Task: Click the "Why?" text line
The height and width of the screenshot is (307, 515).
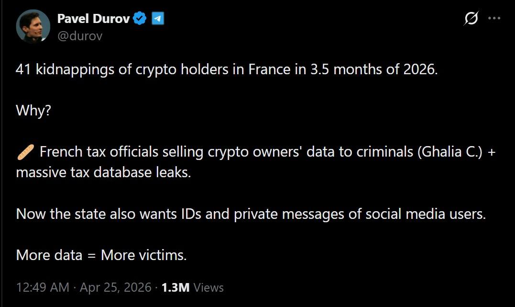Action: (x=33, y=111)
